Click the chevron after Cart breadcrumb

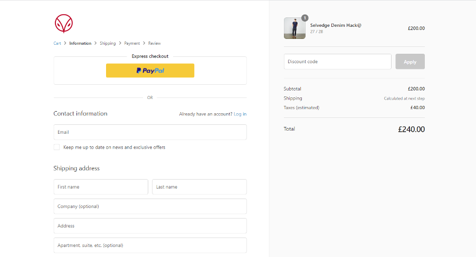[x=65, y=43]
